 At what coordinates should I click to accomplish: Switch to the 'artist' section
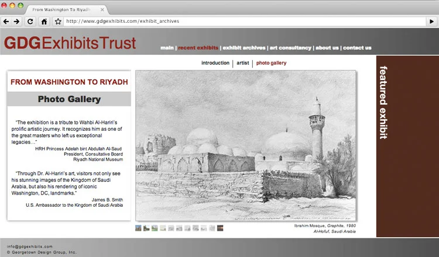(x=242, y=63)
